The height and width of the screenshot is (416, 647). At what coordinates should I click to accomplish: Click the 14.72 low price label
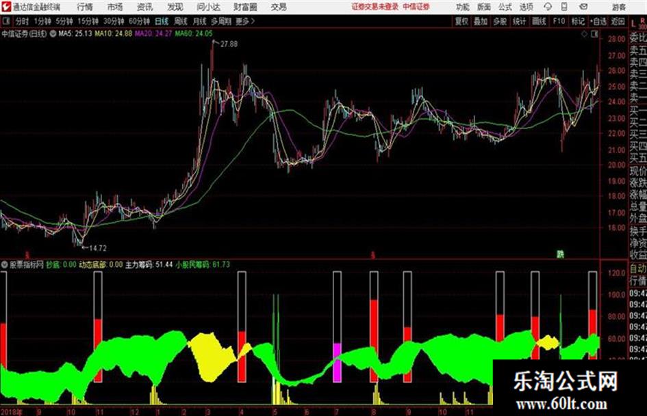98,248
